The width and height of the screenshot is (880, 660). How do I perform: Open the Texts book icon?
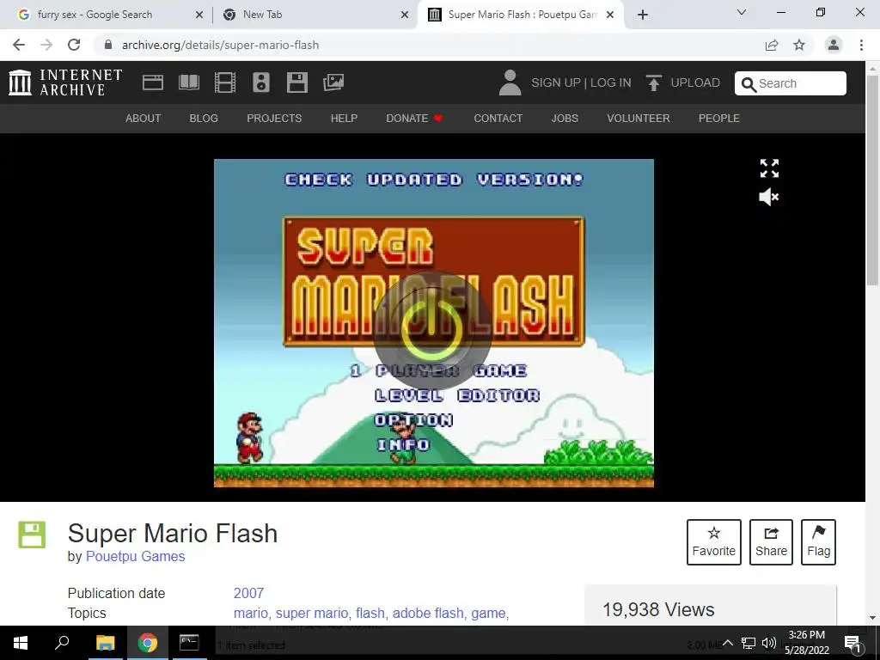pos(188,82)
